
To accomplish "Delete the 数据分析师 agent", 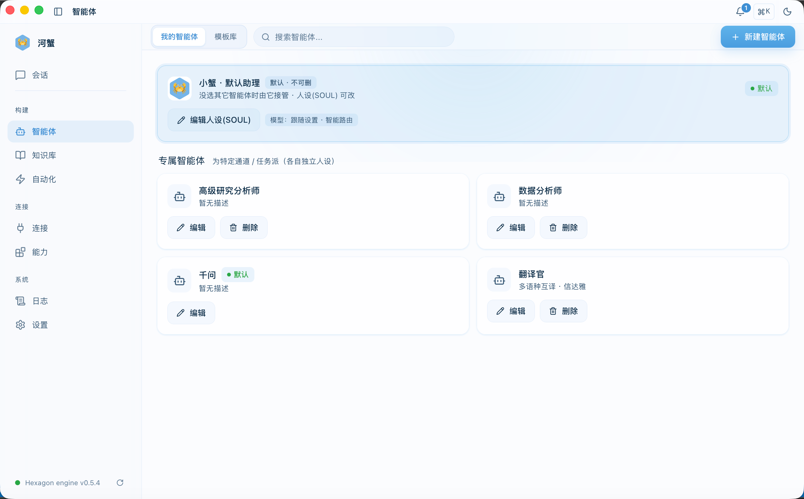I will point(563,228).
